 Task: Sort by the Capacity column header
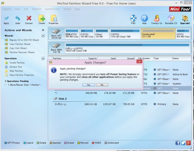click(88, 58)
